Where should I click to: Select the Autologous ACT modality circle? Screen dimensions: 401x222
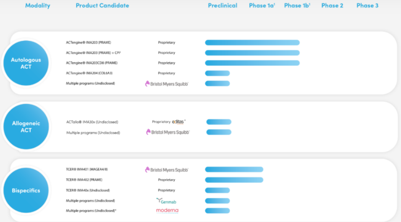[x=26, y=63]
